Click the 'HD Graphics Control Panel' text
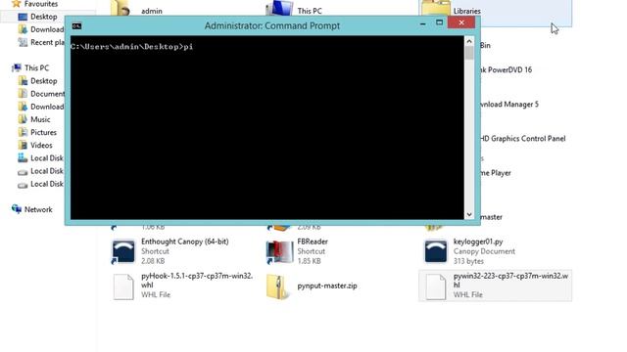627x352 pixels. coord(523,139)
